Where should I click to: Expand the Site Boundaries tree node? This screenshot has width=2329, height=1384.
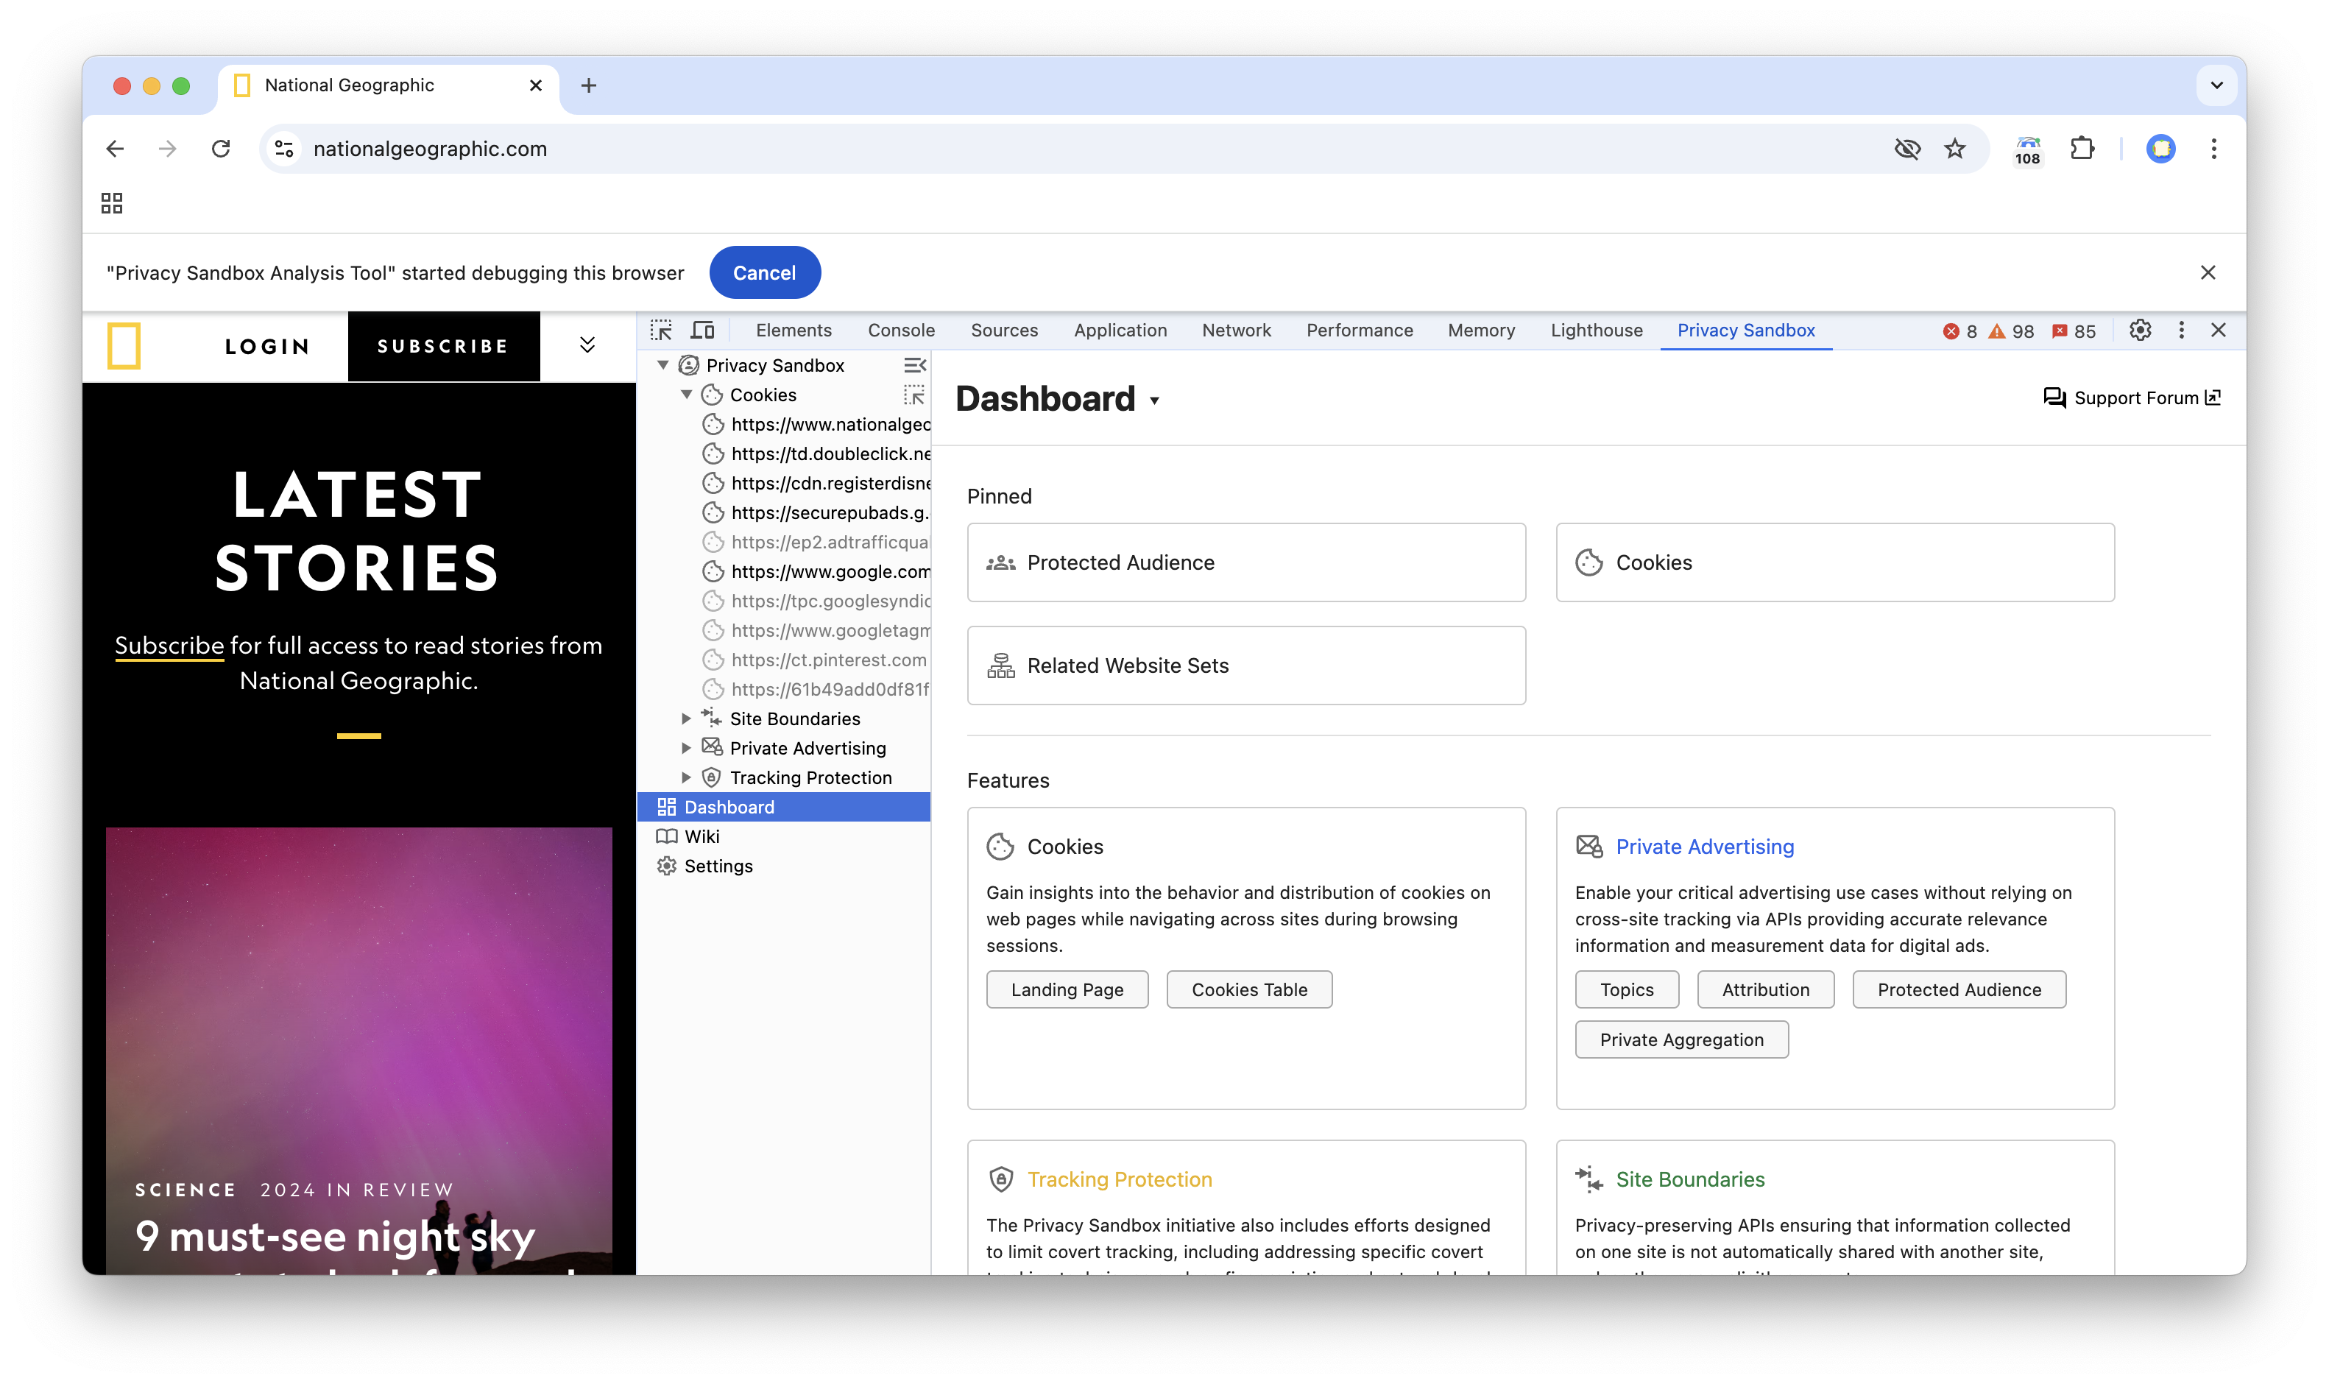coord(686,718)
